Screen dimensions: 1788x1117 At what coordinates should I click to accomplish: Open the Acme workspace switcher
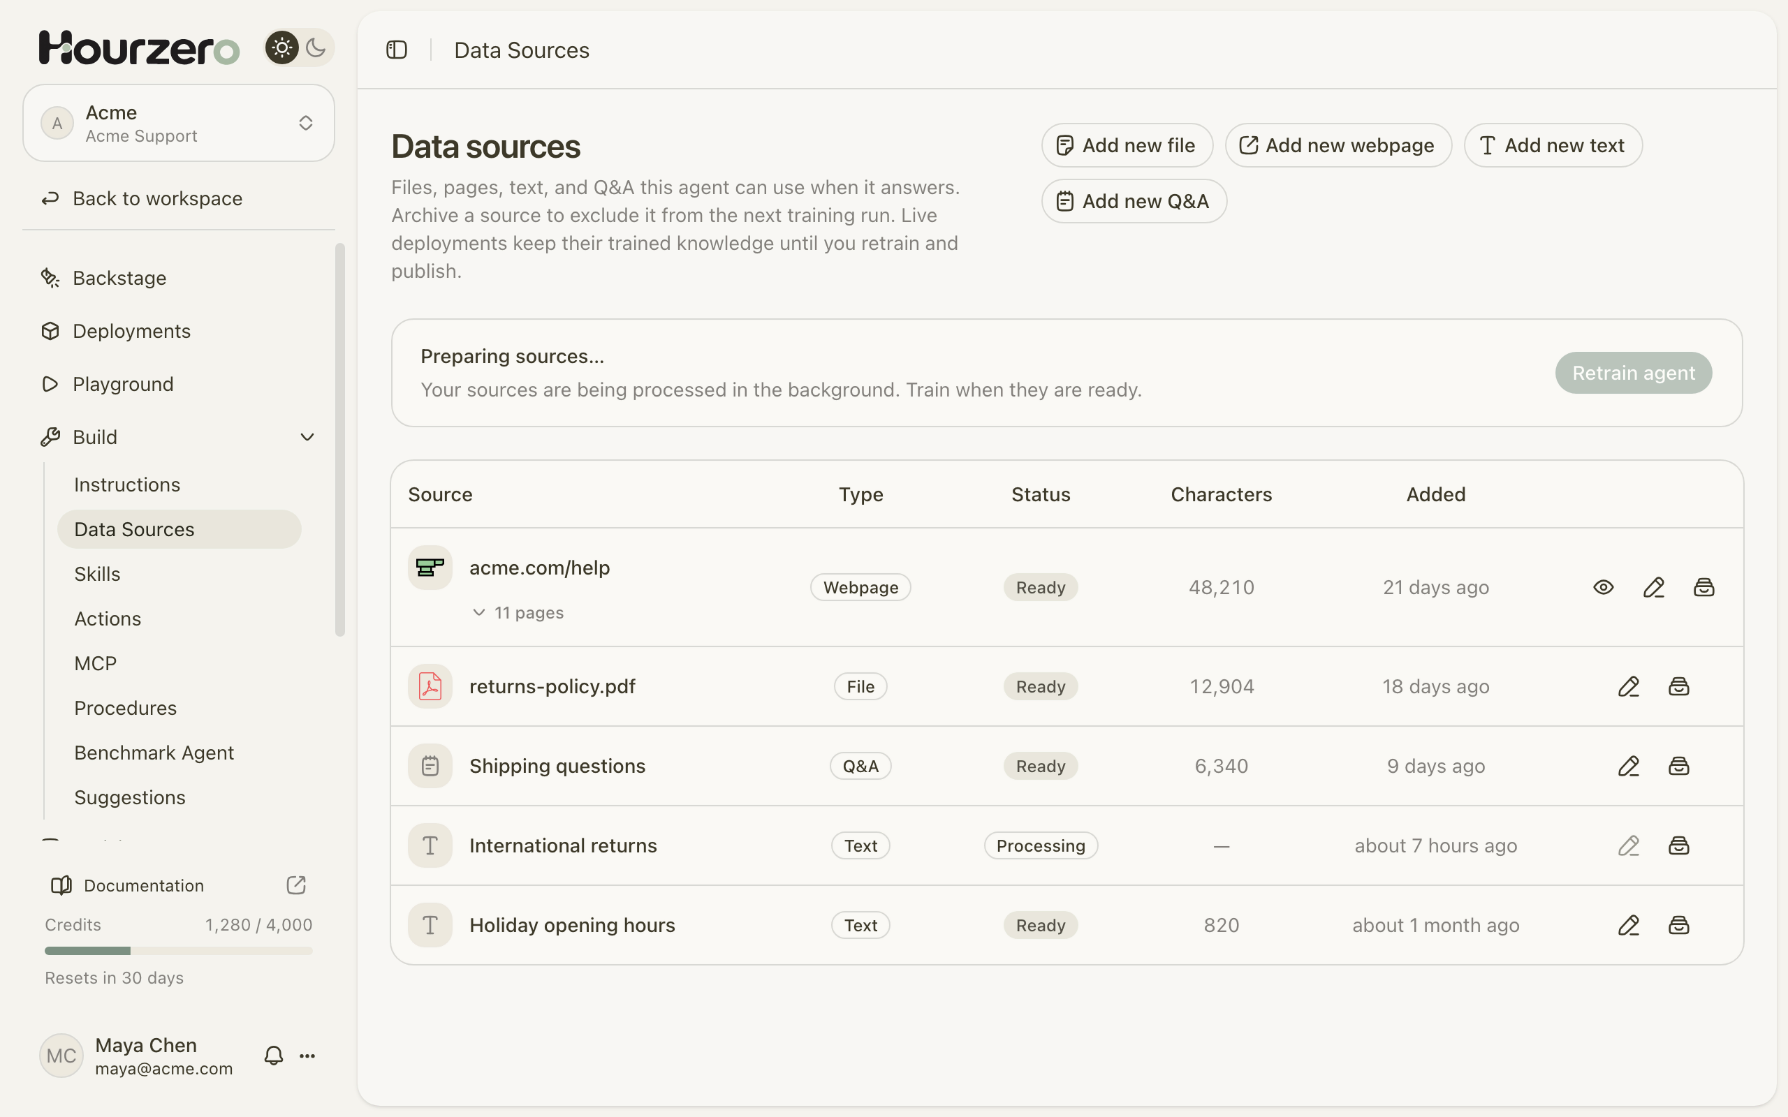pos(179,123)
